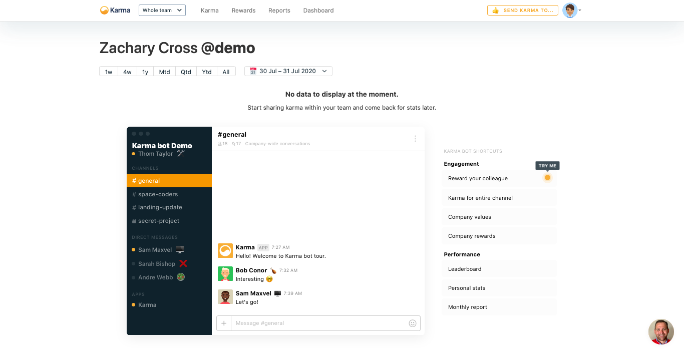684x353 pixels.
Task: Click the calendar icon in date picker
Action: coord(253,71)
